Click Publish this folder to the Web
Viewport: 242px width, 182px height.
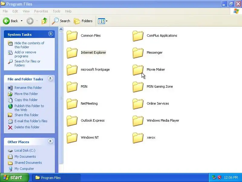pyautogui.click(x=29, y=108)
